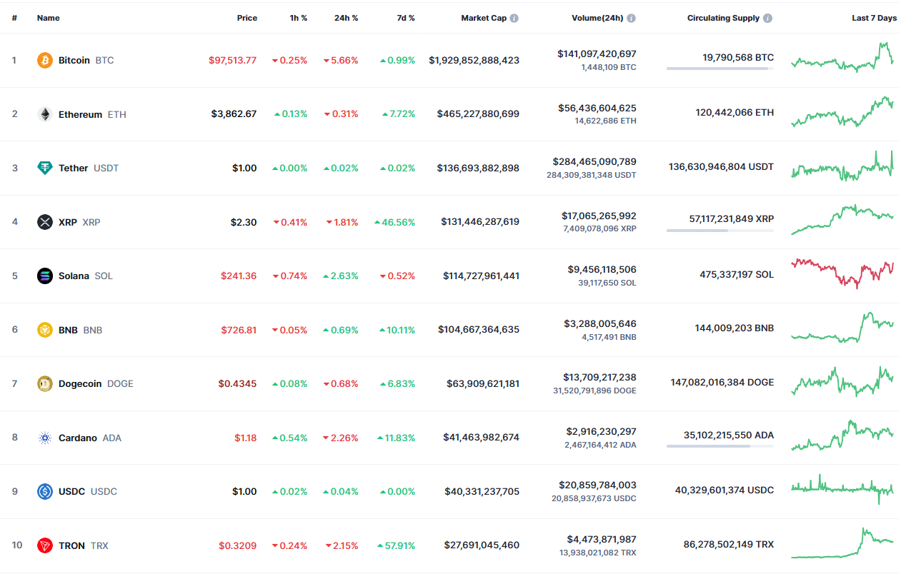Open the Circulating Supply info icon
This screenshot has height=579, width=916.
767,18
